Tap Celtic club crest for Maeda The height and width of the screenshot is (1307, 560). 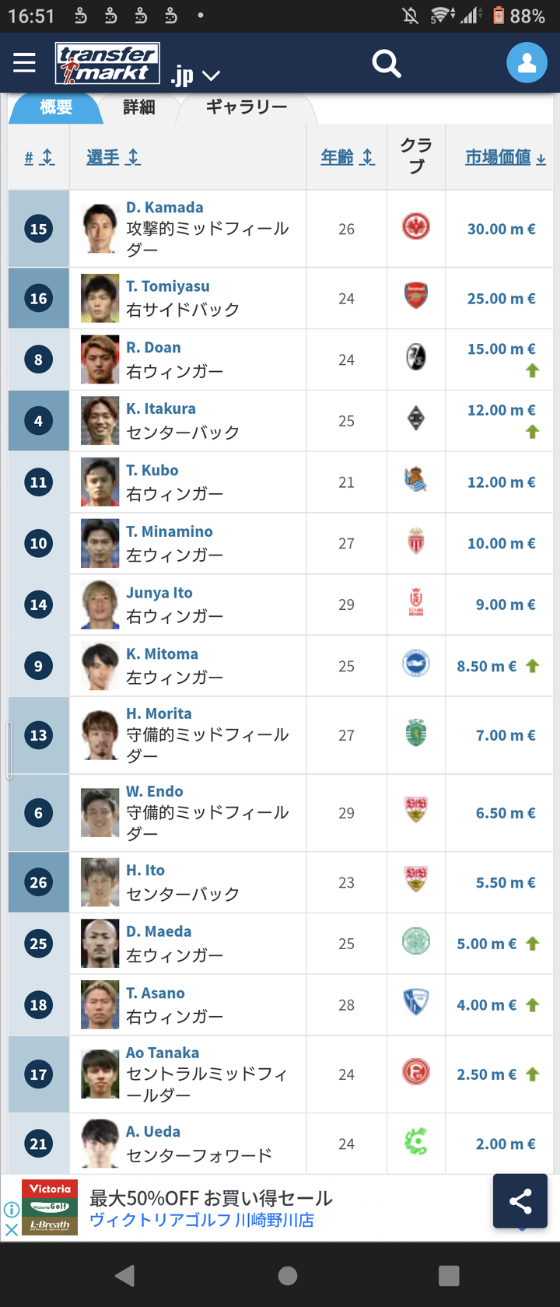tap(416, 941)
